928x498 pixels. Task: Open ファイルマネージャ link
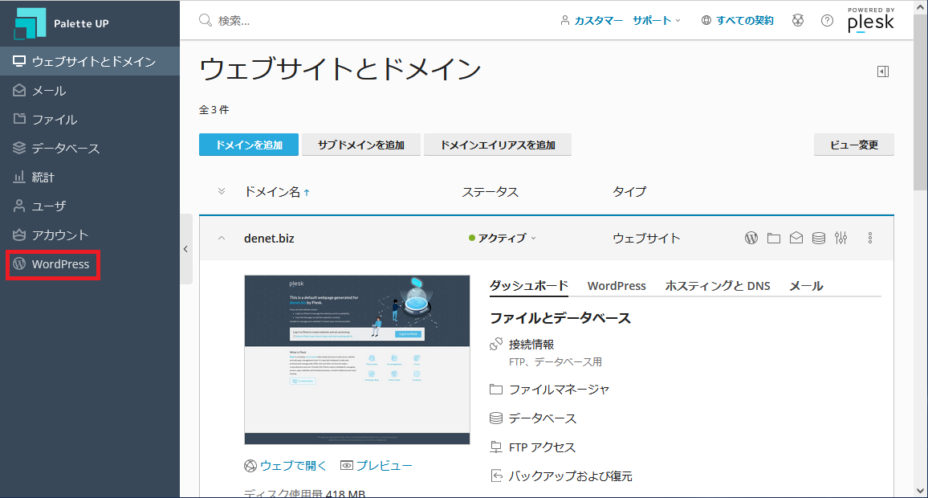pyautogui.click(x=559, y=390)
